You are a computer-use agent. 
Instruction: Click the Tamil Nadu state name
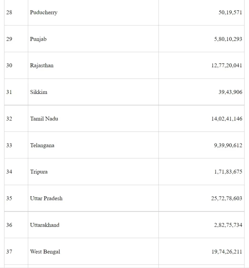point(44,119)
